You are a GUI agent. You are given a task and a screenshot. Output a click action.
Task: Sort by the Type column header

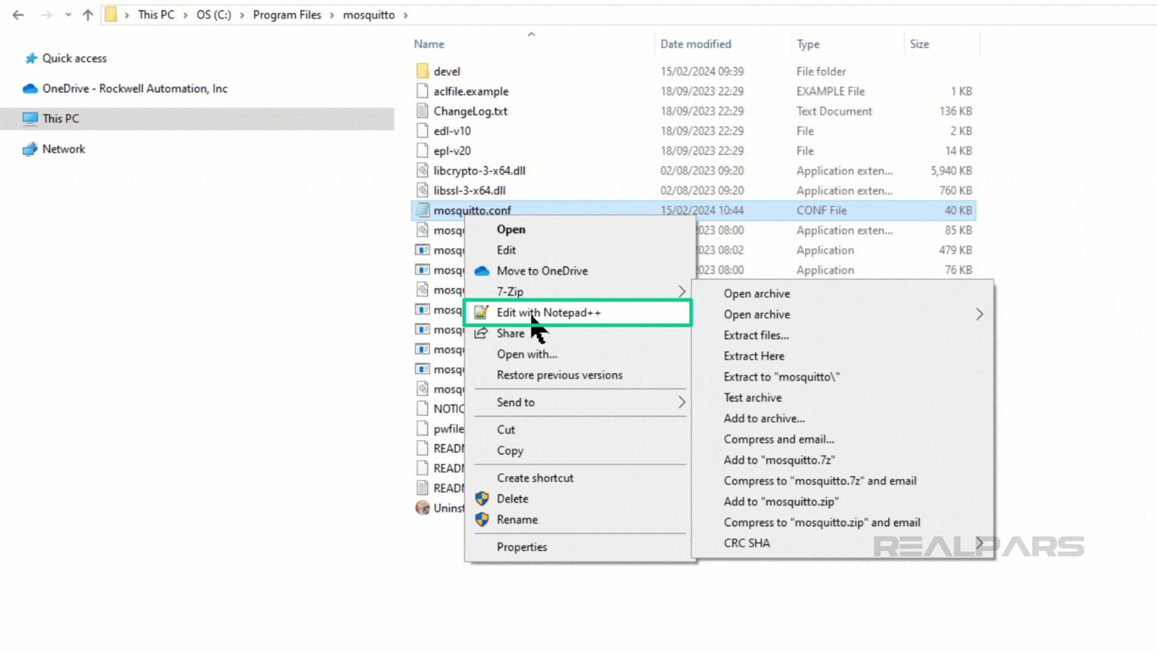(x=808, y=44)
